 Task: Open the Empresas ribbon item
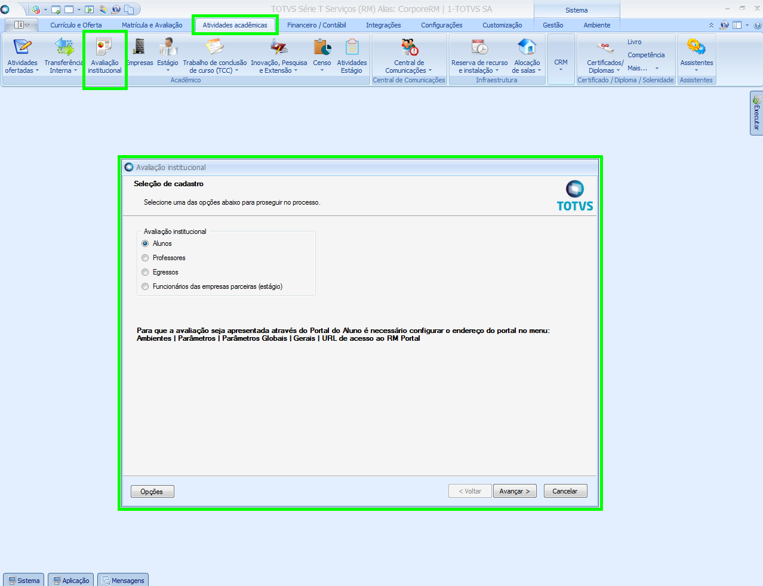140,53
